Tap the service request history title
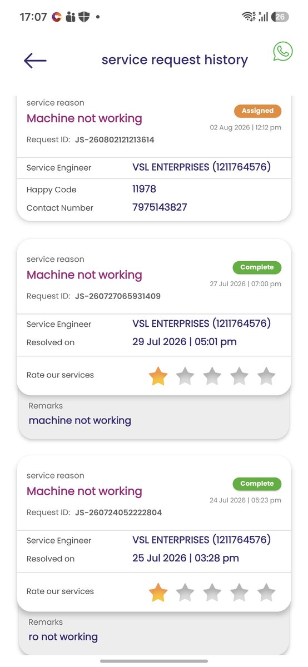Image resolution: width=308 pixels, height=667 pixels. click(175, 60)
